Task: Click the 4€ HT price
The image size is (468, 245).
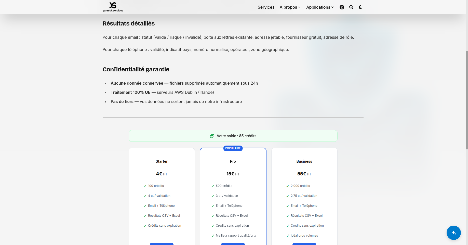Action: click(162, 174)
